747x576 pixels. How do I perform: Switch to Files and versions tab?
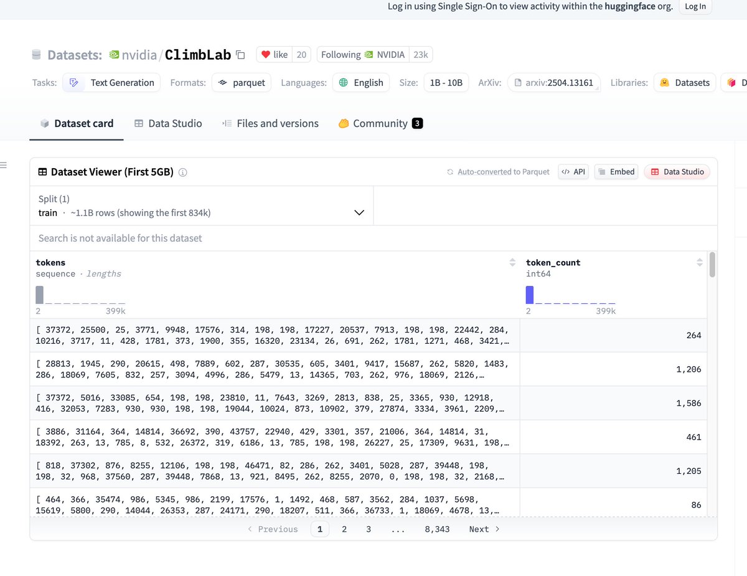click(270, 123)
